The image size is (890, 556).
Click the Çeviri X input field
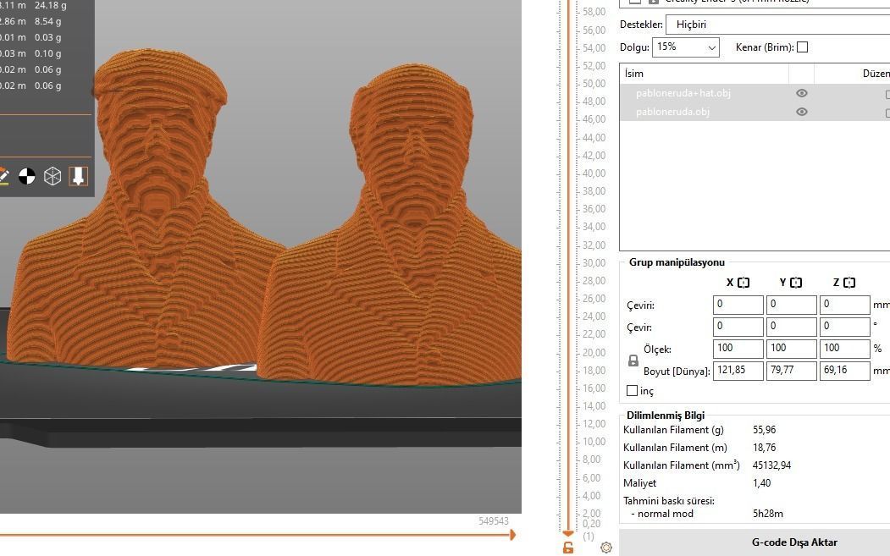tap(738, 305)
